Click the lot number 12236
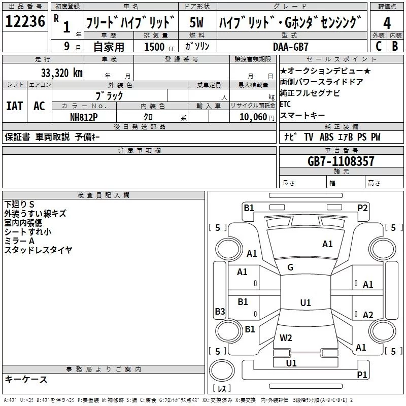 25,21
